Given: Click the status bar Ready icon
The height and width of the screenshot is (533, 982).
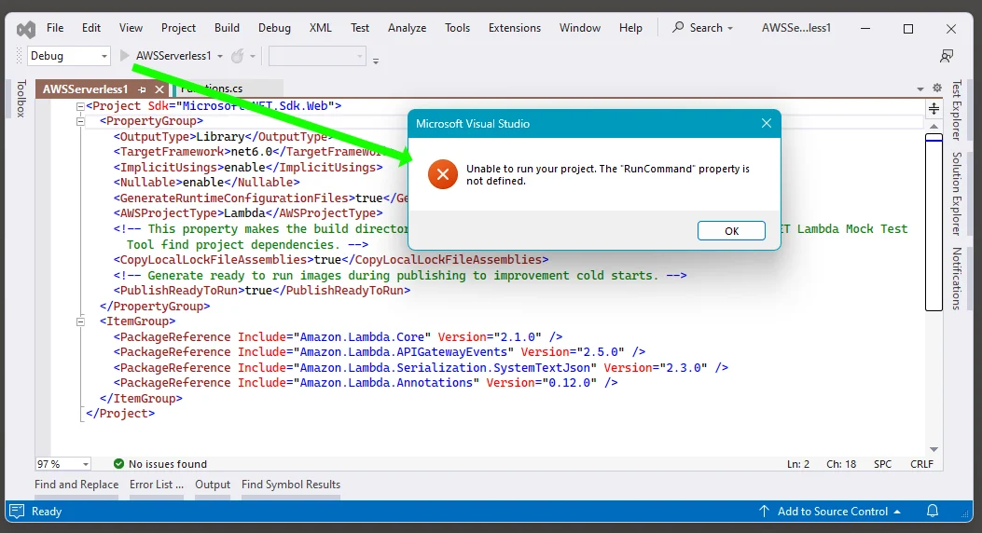Looking at the screenshot, I should pyautogui.click(x=17, y=512).
